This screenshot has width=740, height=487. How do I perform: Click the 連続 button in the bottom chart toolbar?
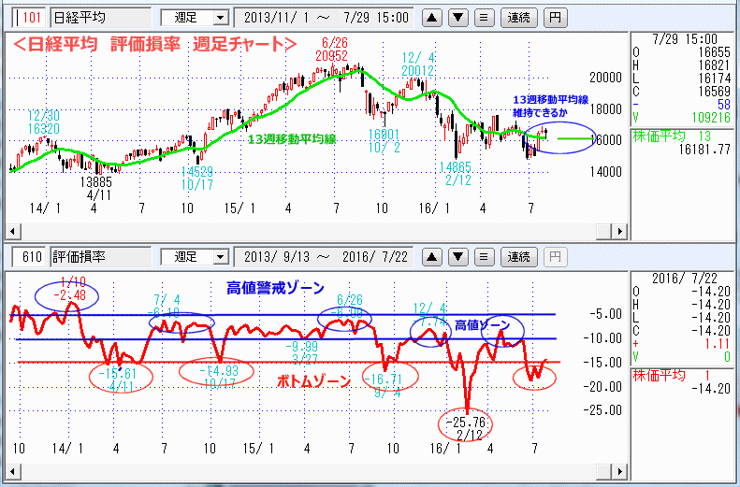click(518, 257)
